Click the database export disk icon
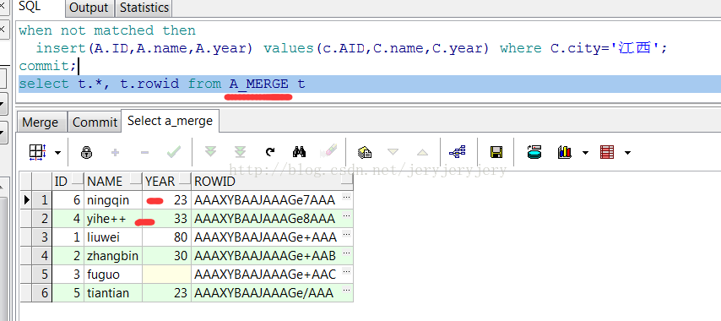This screenshot has height=321, width=721. coord(534,152)
